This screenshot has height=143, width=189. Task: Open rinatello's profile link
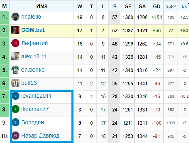(x=31, y=17)
